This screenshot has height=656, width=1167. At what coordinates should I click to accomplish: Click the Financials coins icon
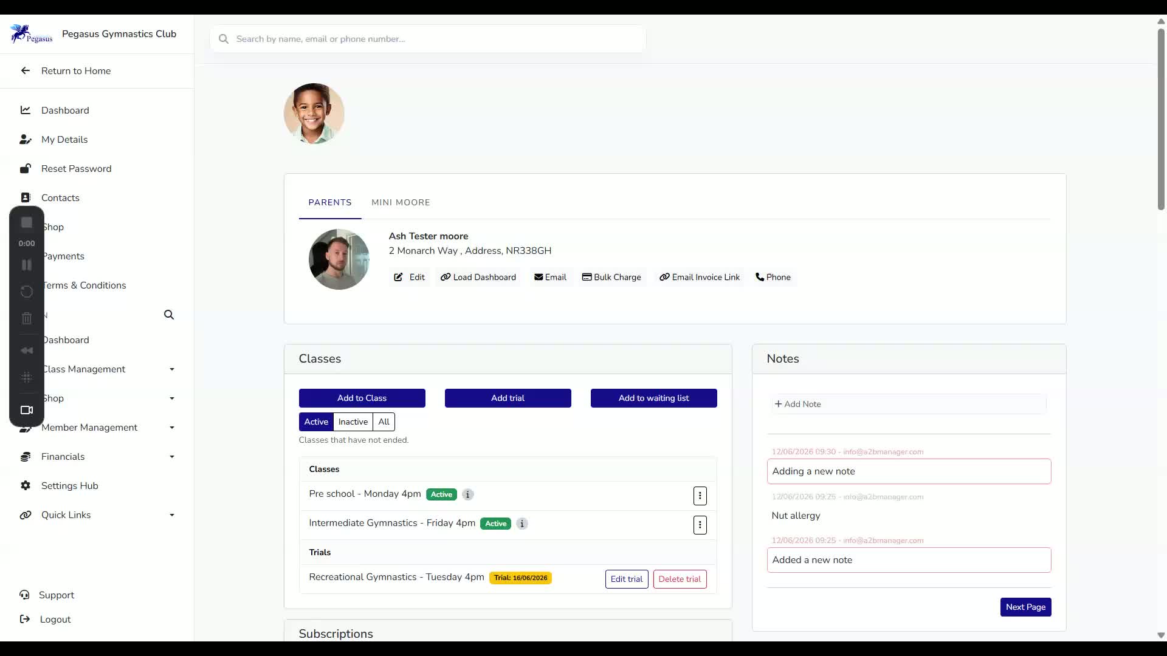(26, 457)
